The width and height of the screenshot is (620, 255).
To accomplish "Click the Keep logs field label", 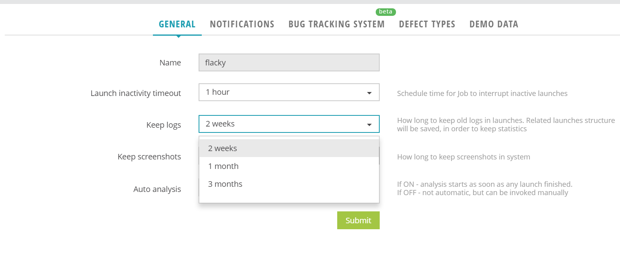I will click(x=164, y=125).
